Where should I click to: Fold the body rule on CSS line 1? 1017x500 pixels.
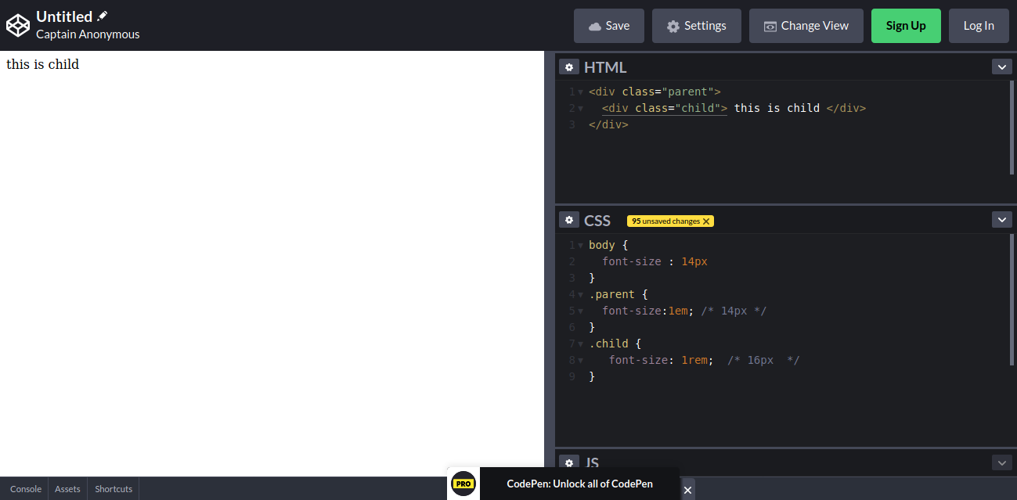[579, 244]
